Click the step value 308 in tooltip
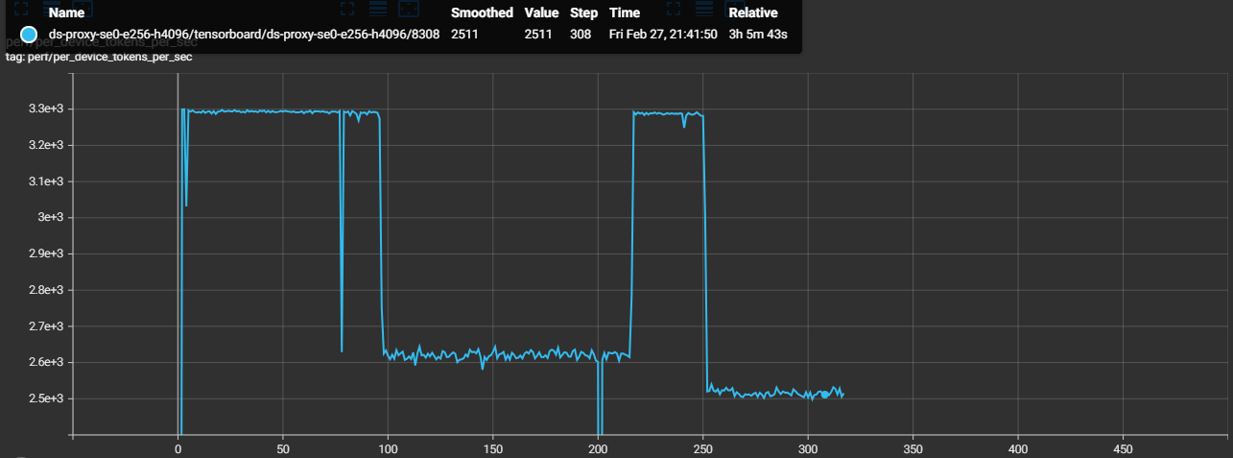This screenshot has width=1233, height=458. (x=580, y=35)
